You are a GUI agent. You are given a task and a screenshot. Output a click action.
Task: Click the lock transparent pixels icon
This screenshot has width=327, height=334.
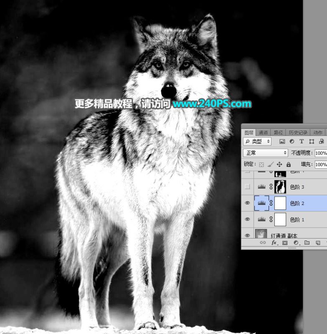(261, 164)
